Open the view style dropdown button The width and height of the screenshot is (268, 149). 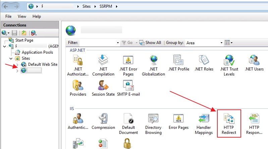228,43
